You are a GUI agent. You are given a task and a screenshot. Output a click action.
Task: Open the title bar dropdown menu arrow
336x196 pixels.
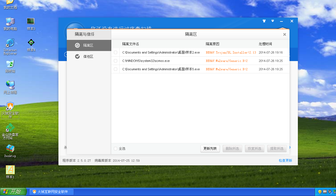pos(273,21)
